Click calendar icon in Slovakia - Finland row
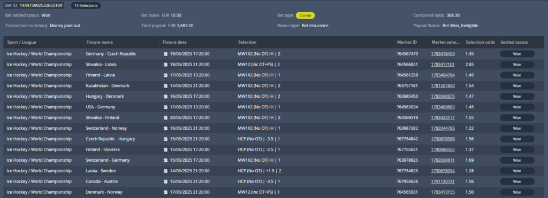Screen dimensions: 548x198 165,117
